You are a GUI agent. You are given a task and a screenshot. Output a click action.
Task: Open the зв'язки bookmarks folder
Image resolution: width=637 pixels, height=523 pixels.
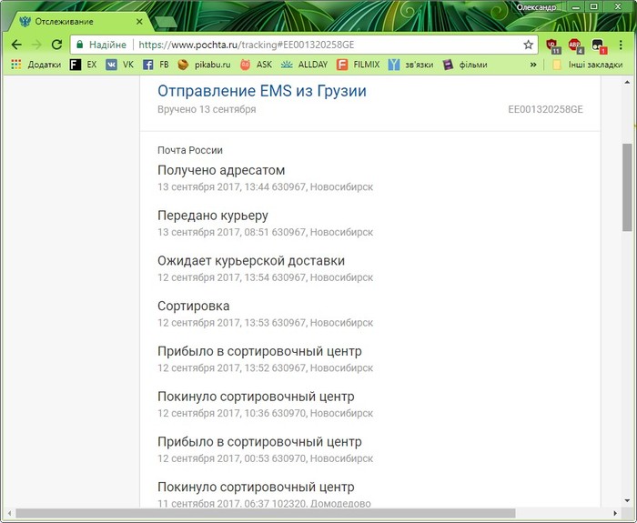point(410,65)
